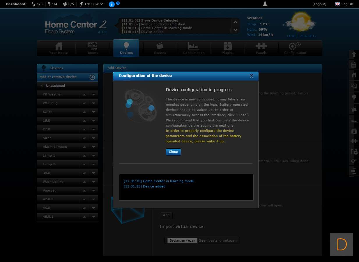Click the plus icon to add device

pos(92,77)
